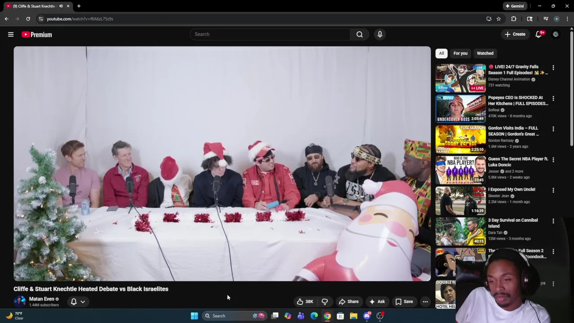Select the Watched filter chip
Viewport: 574px width, 323px height.
point(485,53)
